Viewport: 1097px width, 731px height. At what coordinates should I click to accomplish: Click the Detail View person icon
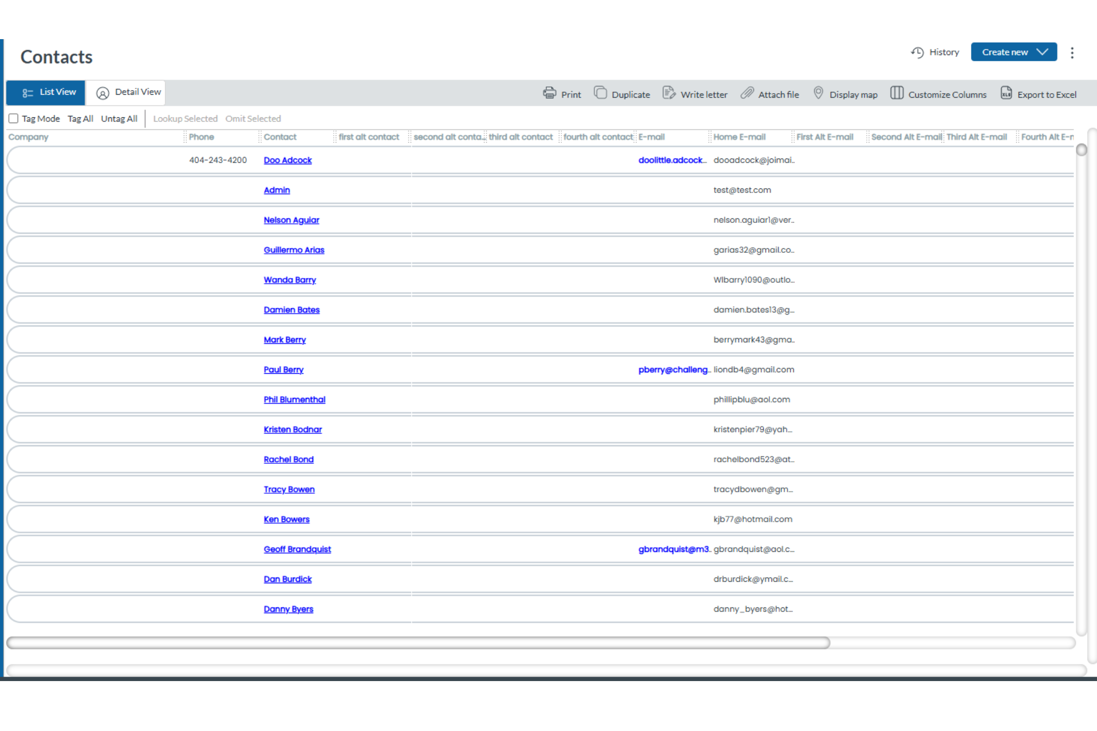(102, 93)
